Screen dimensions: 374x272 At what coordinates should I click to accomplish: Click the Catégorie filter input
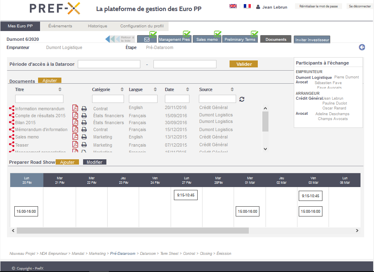click(108, 99)
